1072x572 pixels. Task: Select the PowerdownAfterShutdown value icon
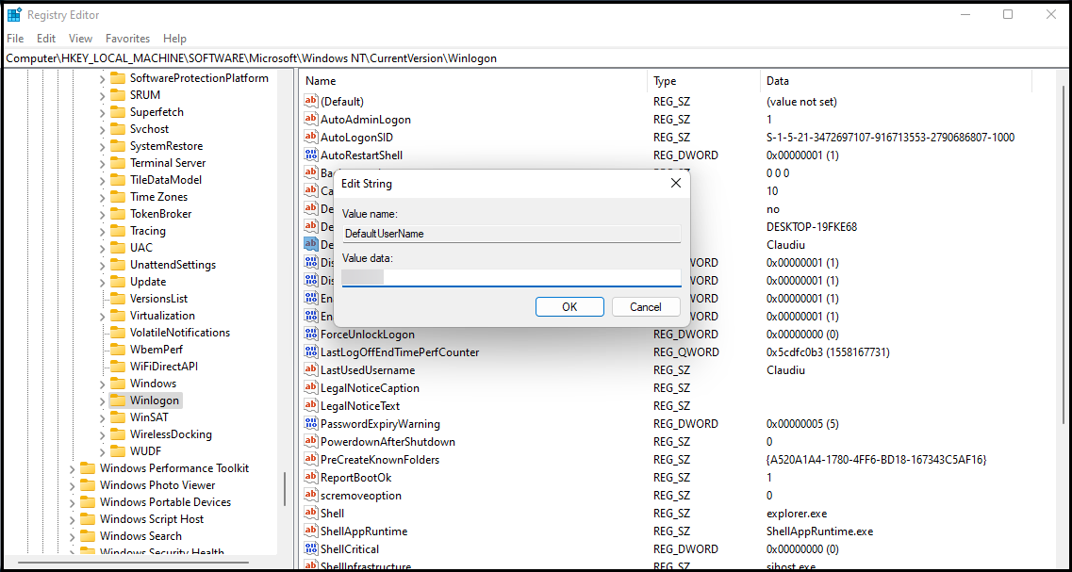[x=311, y=441]
